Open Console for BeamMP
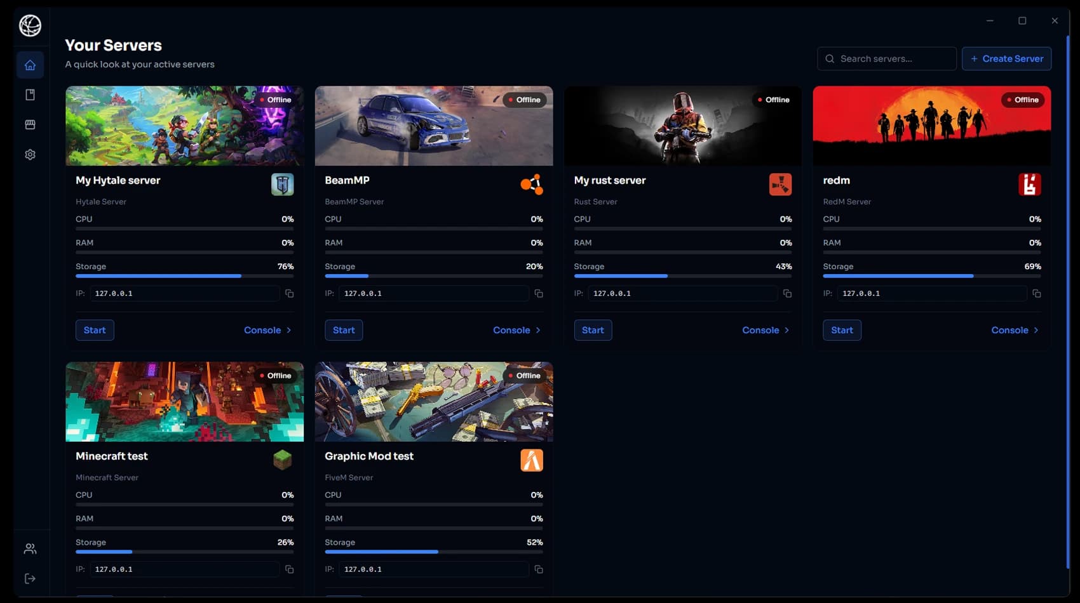Screen dimensions: 1080x603 pyautogui.click(x=516, y=330)
